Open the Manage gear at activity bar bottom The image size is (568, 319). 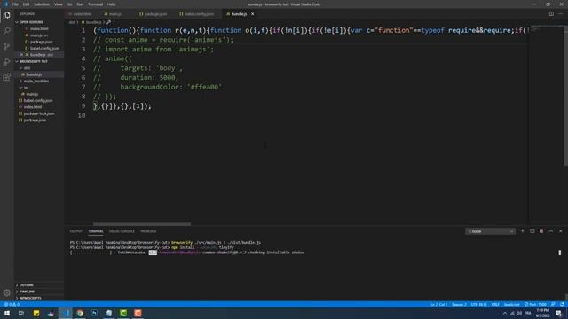pos(6,292)
